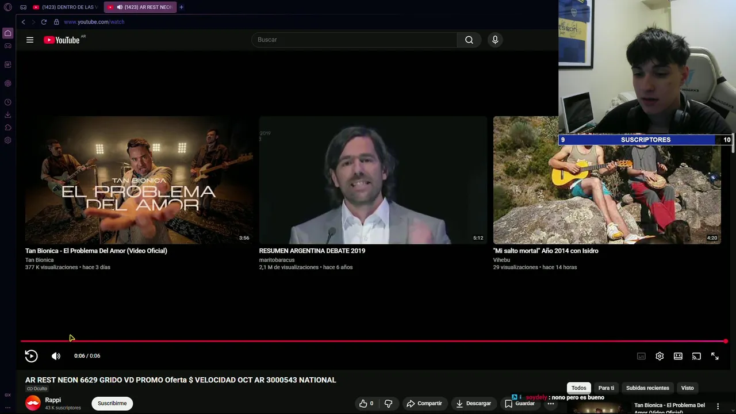736x414 pixels.
Task: Open more actions three dots beside Guardar
Action: [x=551, y=404]
